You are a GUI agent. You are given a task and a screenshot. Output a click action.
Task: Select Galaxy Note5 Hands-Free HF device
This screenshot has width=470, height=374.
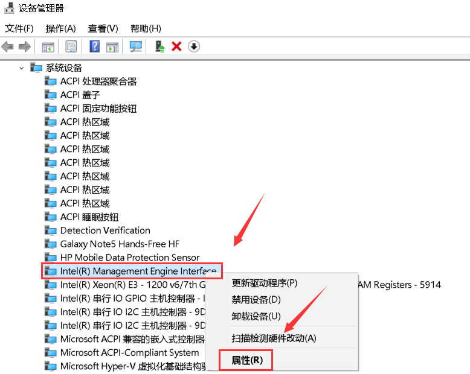(x=120, y=244)
